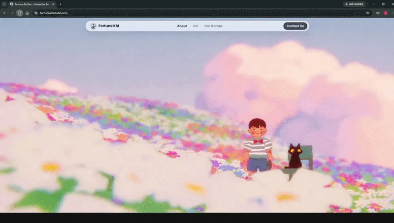This screenshot has height=223, width=394.
Task: Open the About menu item
Action: [182, 26]
